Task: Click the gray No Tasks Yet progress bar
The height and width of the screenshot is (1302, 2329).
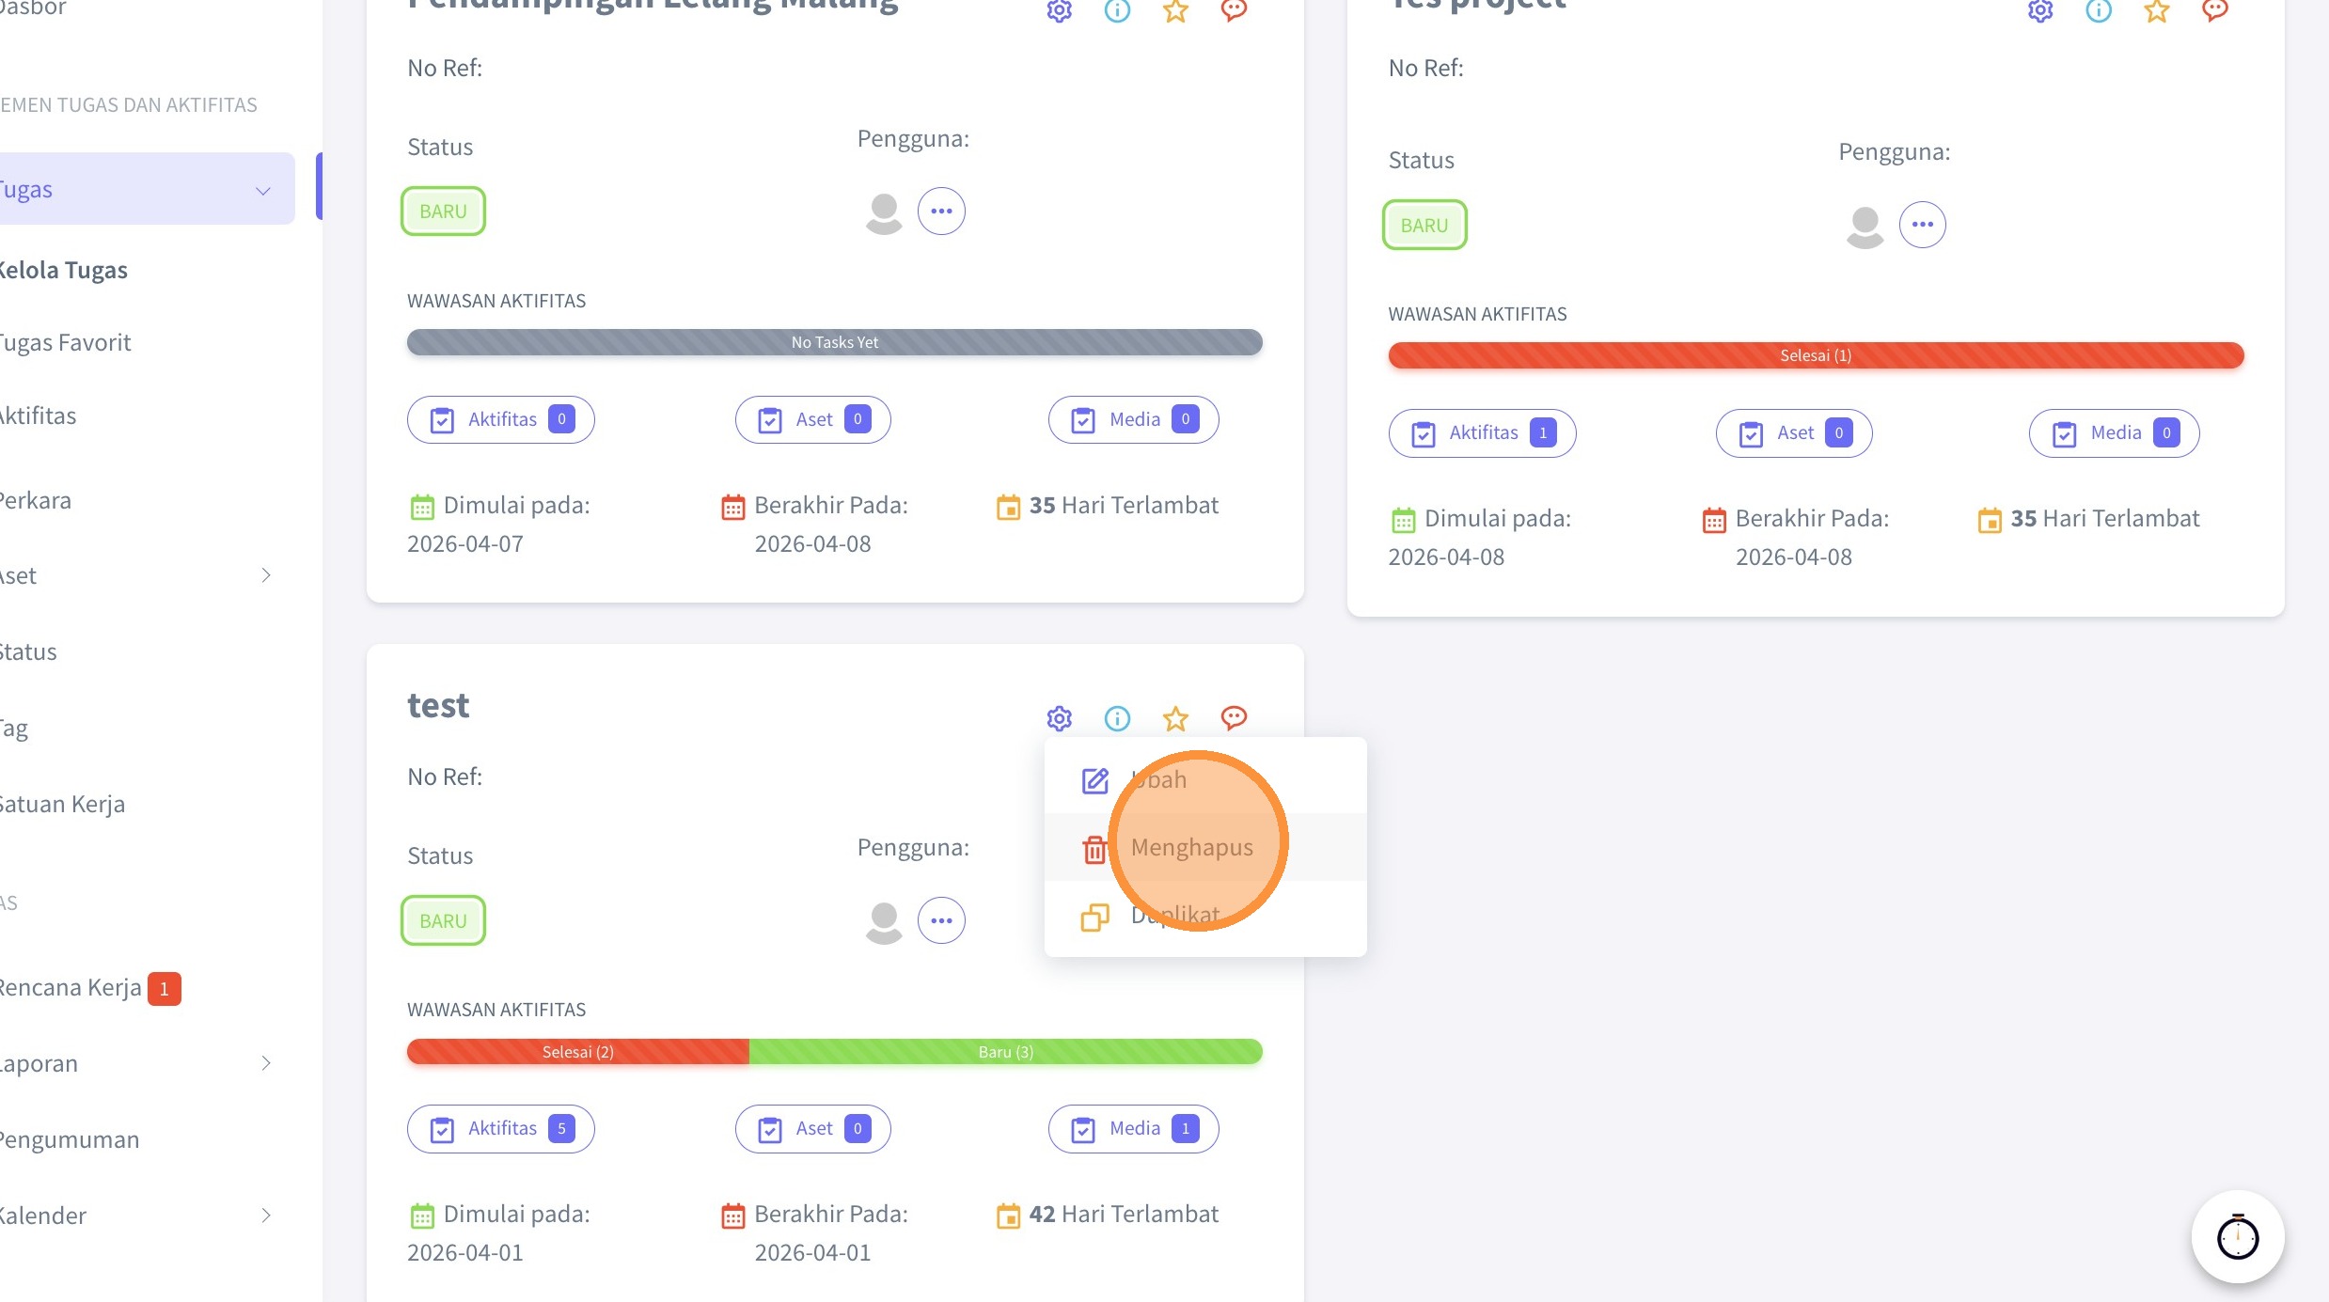Action: pyautogui.click(x=835, y=342)
